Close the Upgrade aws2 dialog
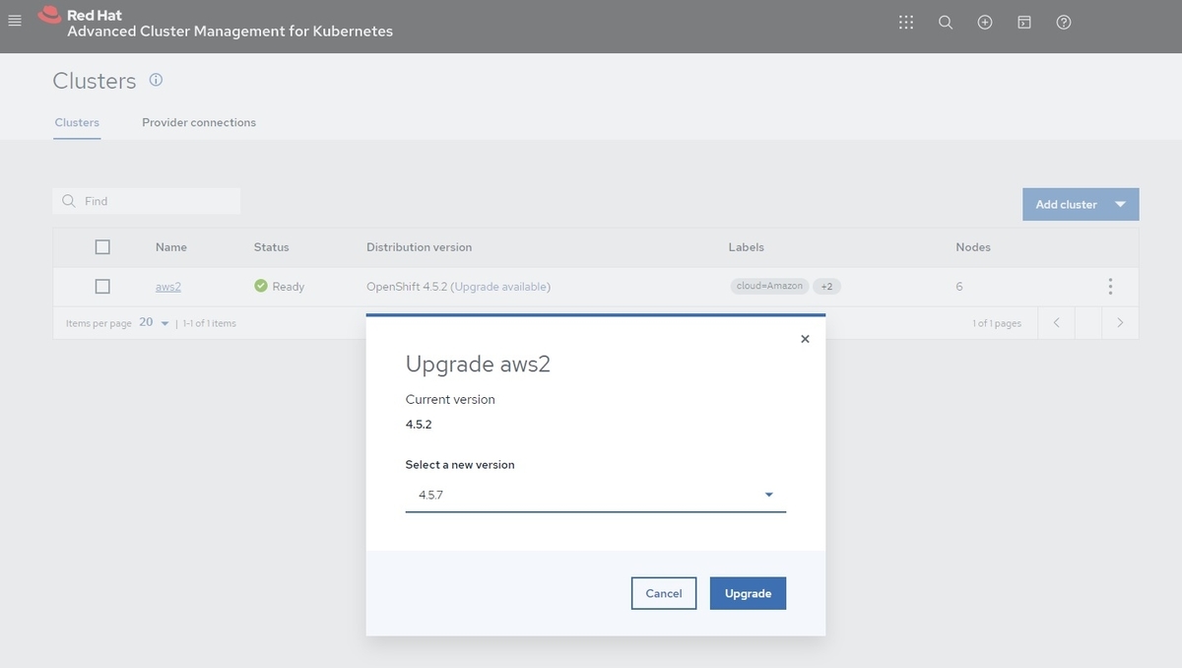1182x668 pixels. click(x=805, y=339)
